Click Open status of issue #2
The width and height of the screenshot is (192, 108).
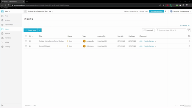pos(70,41)
